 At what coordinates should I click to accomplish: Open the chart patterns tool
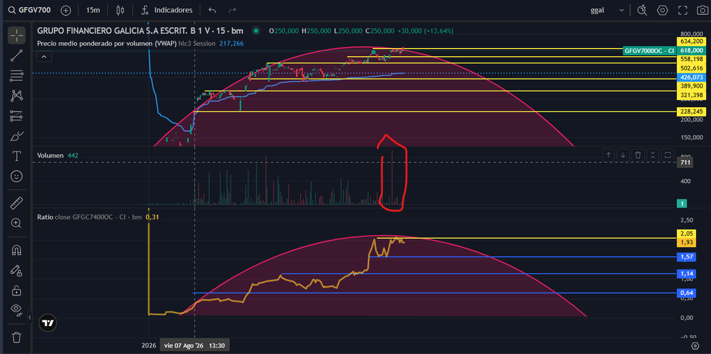tap(17, 95)
